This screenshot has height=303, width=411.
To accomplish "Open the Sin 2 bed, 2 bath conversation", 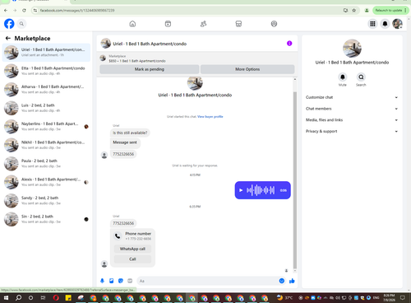I will tap(46, 219).
